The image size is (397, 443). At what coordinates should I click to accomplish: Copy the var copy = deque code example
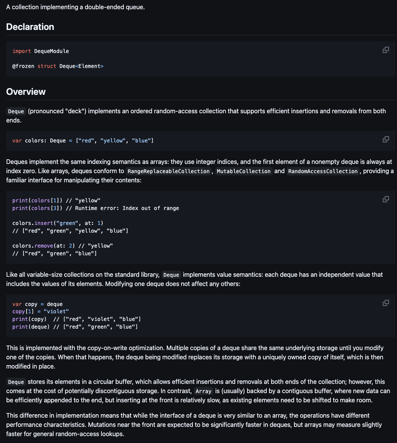pyautogui.click(x=385, y=303)
